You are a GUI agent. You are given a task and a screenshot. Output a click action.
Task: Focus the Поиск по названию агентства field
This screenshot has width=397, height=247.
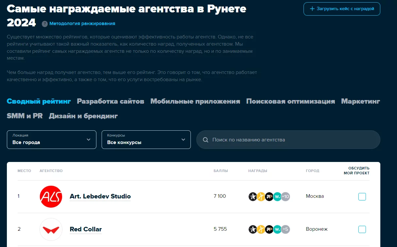coord(288,140)
